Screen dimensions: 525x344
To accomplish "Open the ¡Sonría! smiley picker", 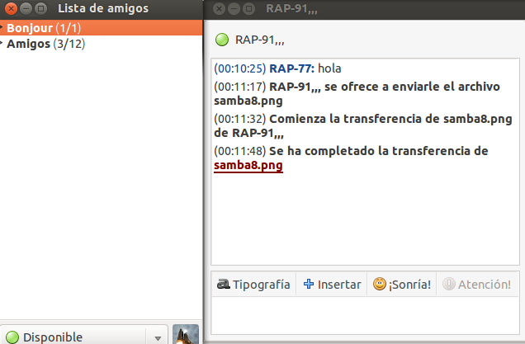I will click(402, 284).
